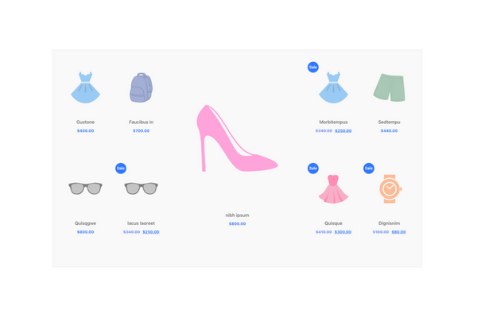Click the Dignisnim product name
The width and height of the screenshot is (477, 318).
pyautogui.click(x=389, y=223)
